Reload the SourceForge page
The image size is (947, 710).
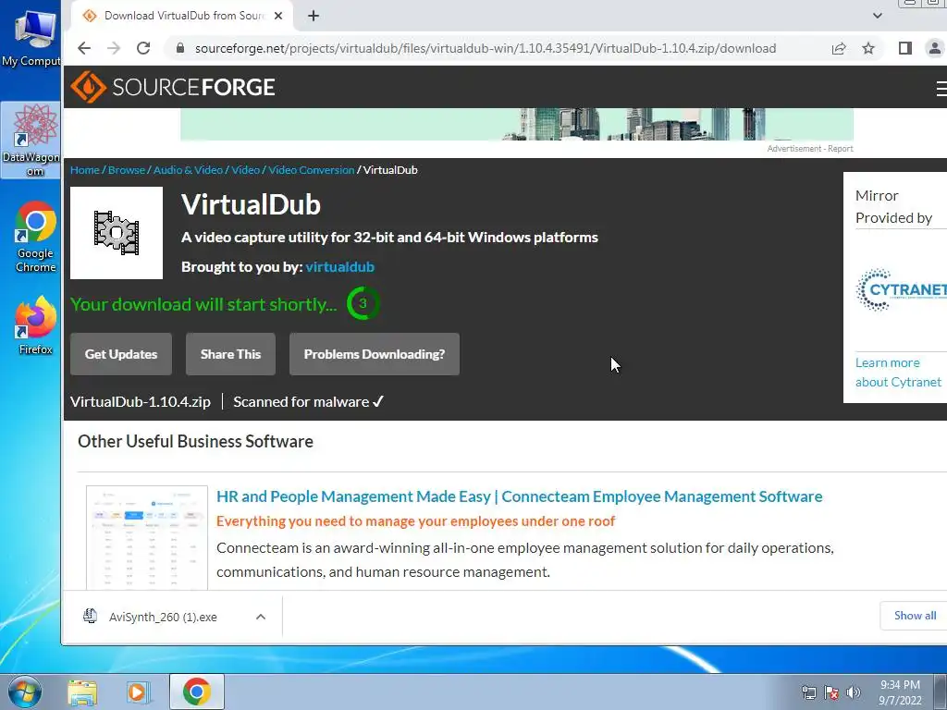[143, 48]
